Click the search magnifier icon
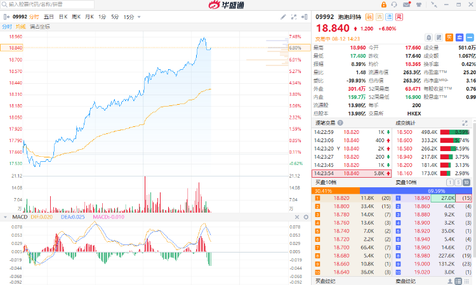Image resolution: width=476 pixels, height=285 pixels. coord(4,4)
